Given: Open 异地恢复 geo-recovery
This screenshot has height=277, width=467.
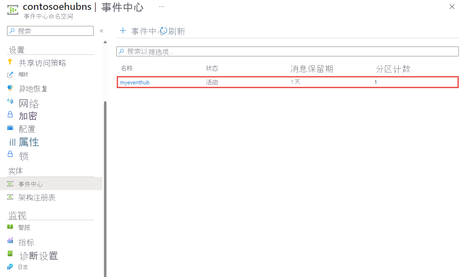Looking at the screenshot, I should pos(33,89).
